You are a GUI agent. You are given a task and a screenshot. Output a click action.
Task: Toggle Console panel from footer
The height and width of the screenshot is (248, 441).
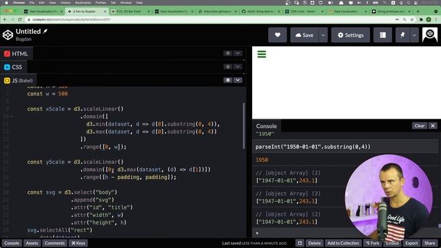(12, 243)
